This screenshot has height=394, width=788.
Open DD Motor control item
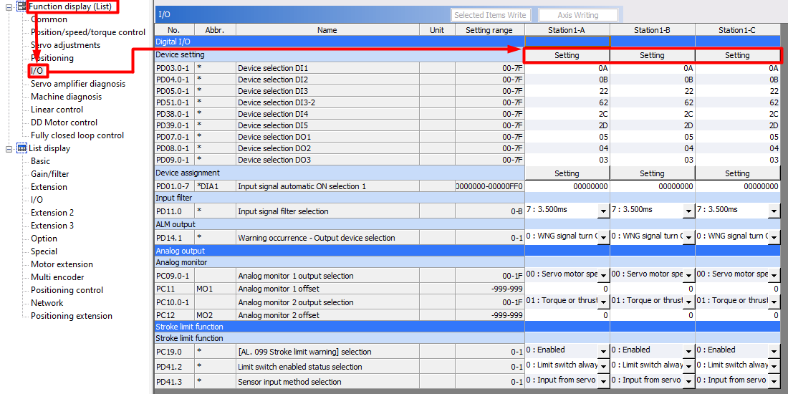click(64, 122)
